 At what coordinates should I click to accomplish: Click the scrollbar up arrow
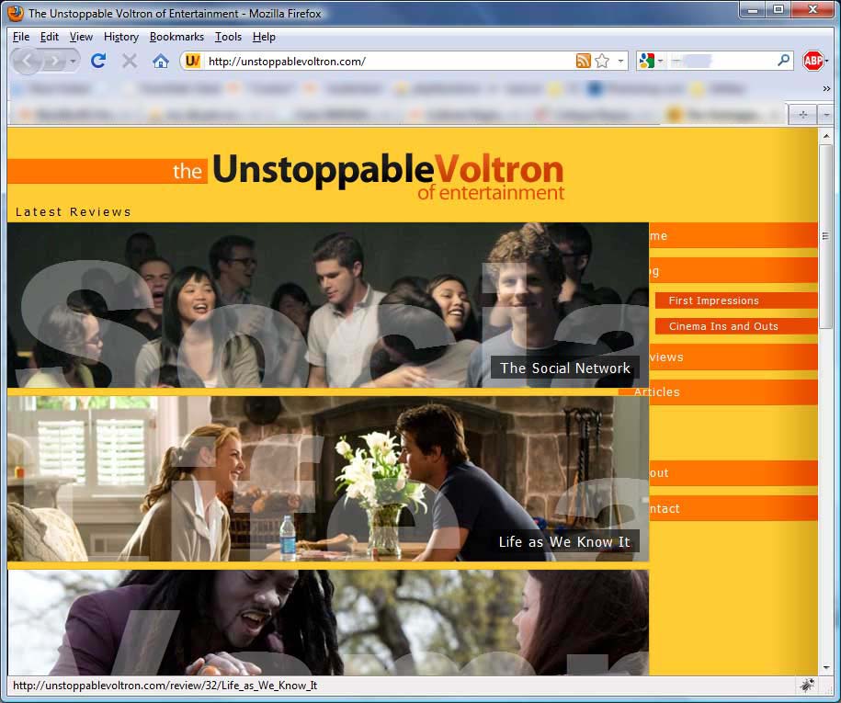point(826,136)
